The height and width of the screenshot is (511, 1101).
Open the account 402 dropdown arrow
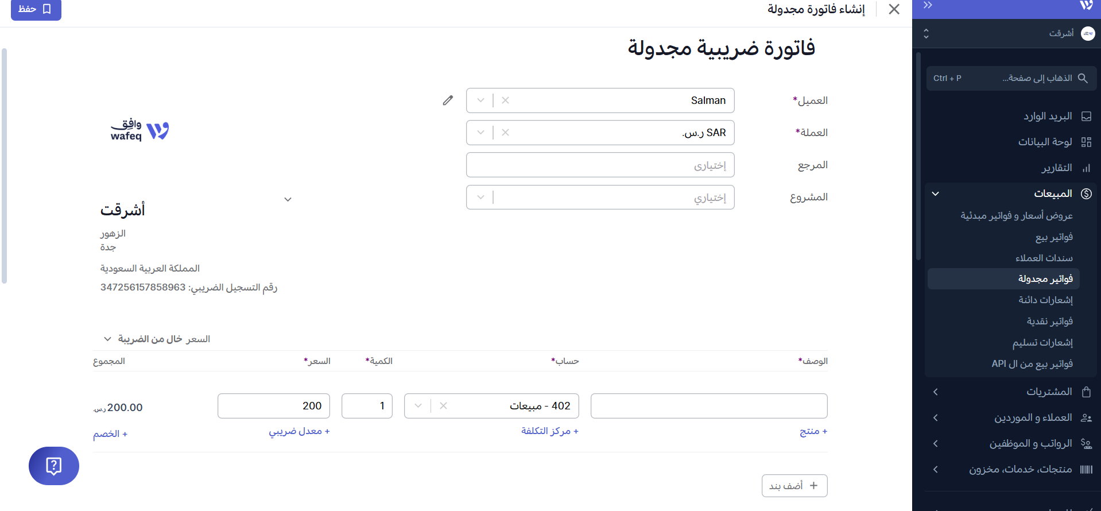click(x=418, y=406)
